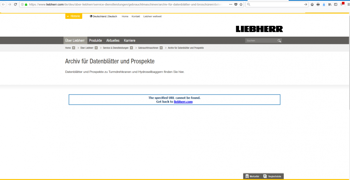Print the page with the printer icon

[x=318, y=5]
